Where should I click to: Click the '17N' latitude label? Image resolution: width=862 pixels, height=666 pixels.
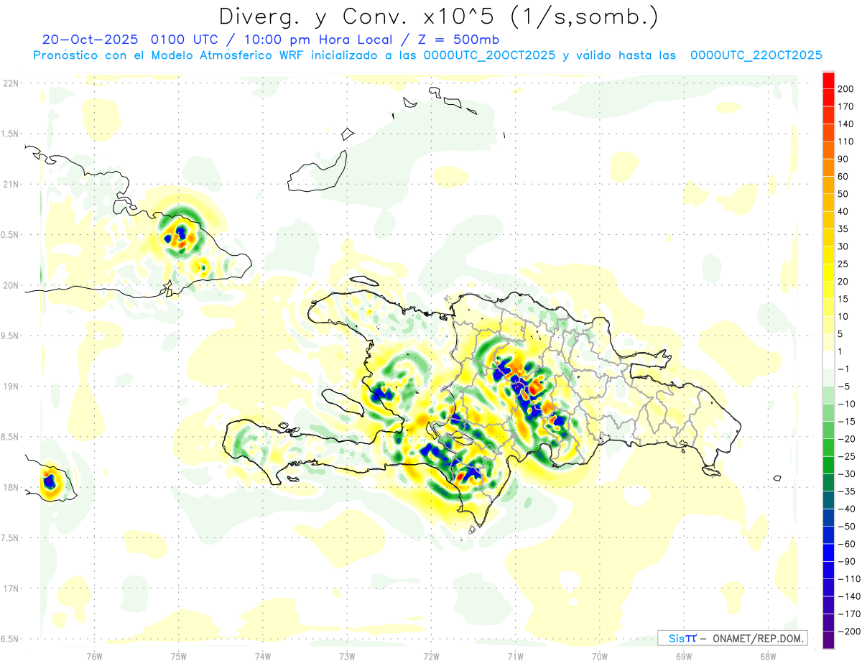tap(11, 588)
